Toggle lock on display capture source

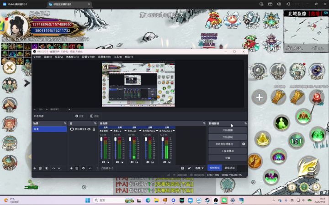94,129
